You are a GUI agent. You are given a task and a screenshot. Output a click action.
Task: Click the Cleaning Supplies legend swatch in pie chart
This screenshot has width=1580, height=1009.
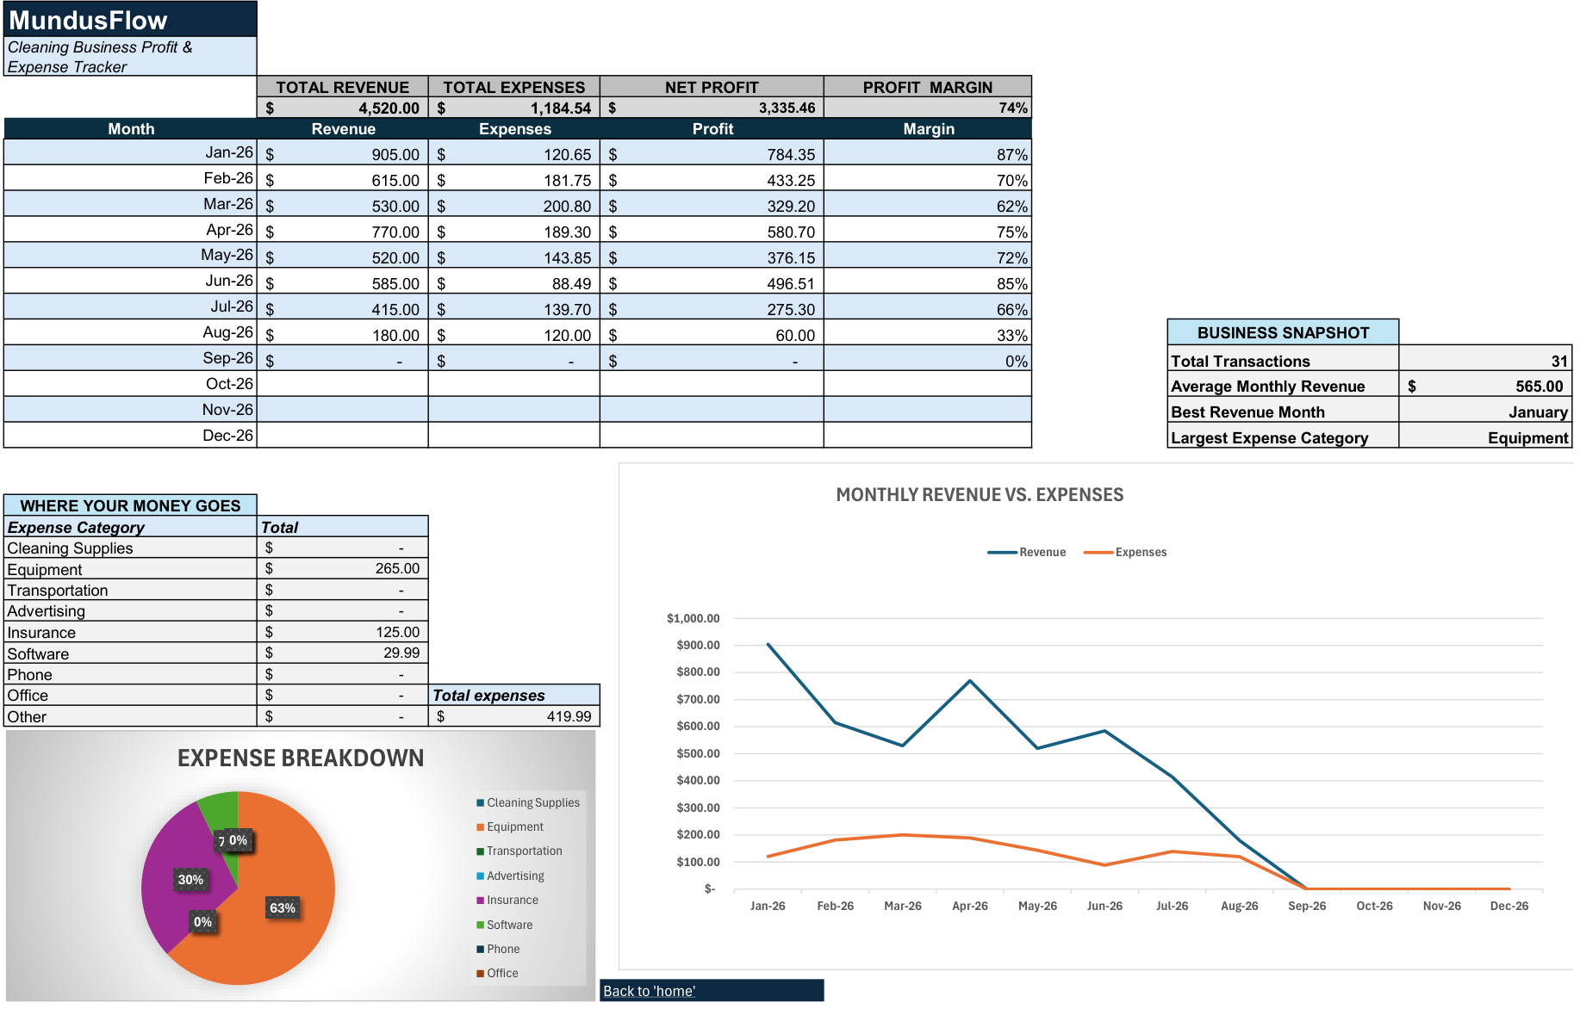[480, 802]
